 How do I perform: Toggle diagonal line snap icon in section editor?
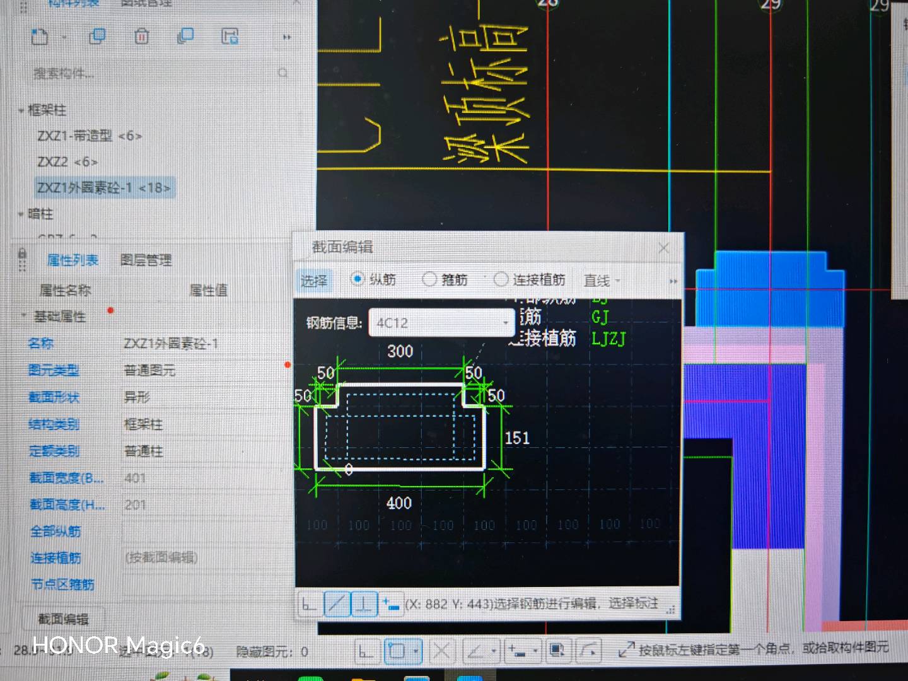click(x=337, y=604)
